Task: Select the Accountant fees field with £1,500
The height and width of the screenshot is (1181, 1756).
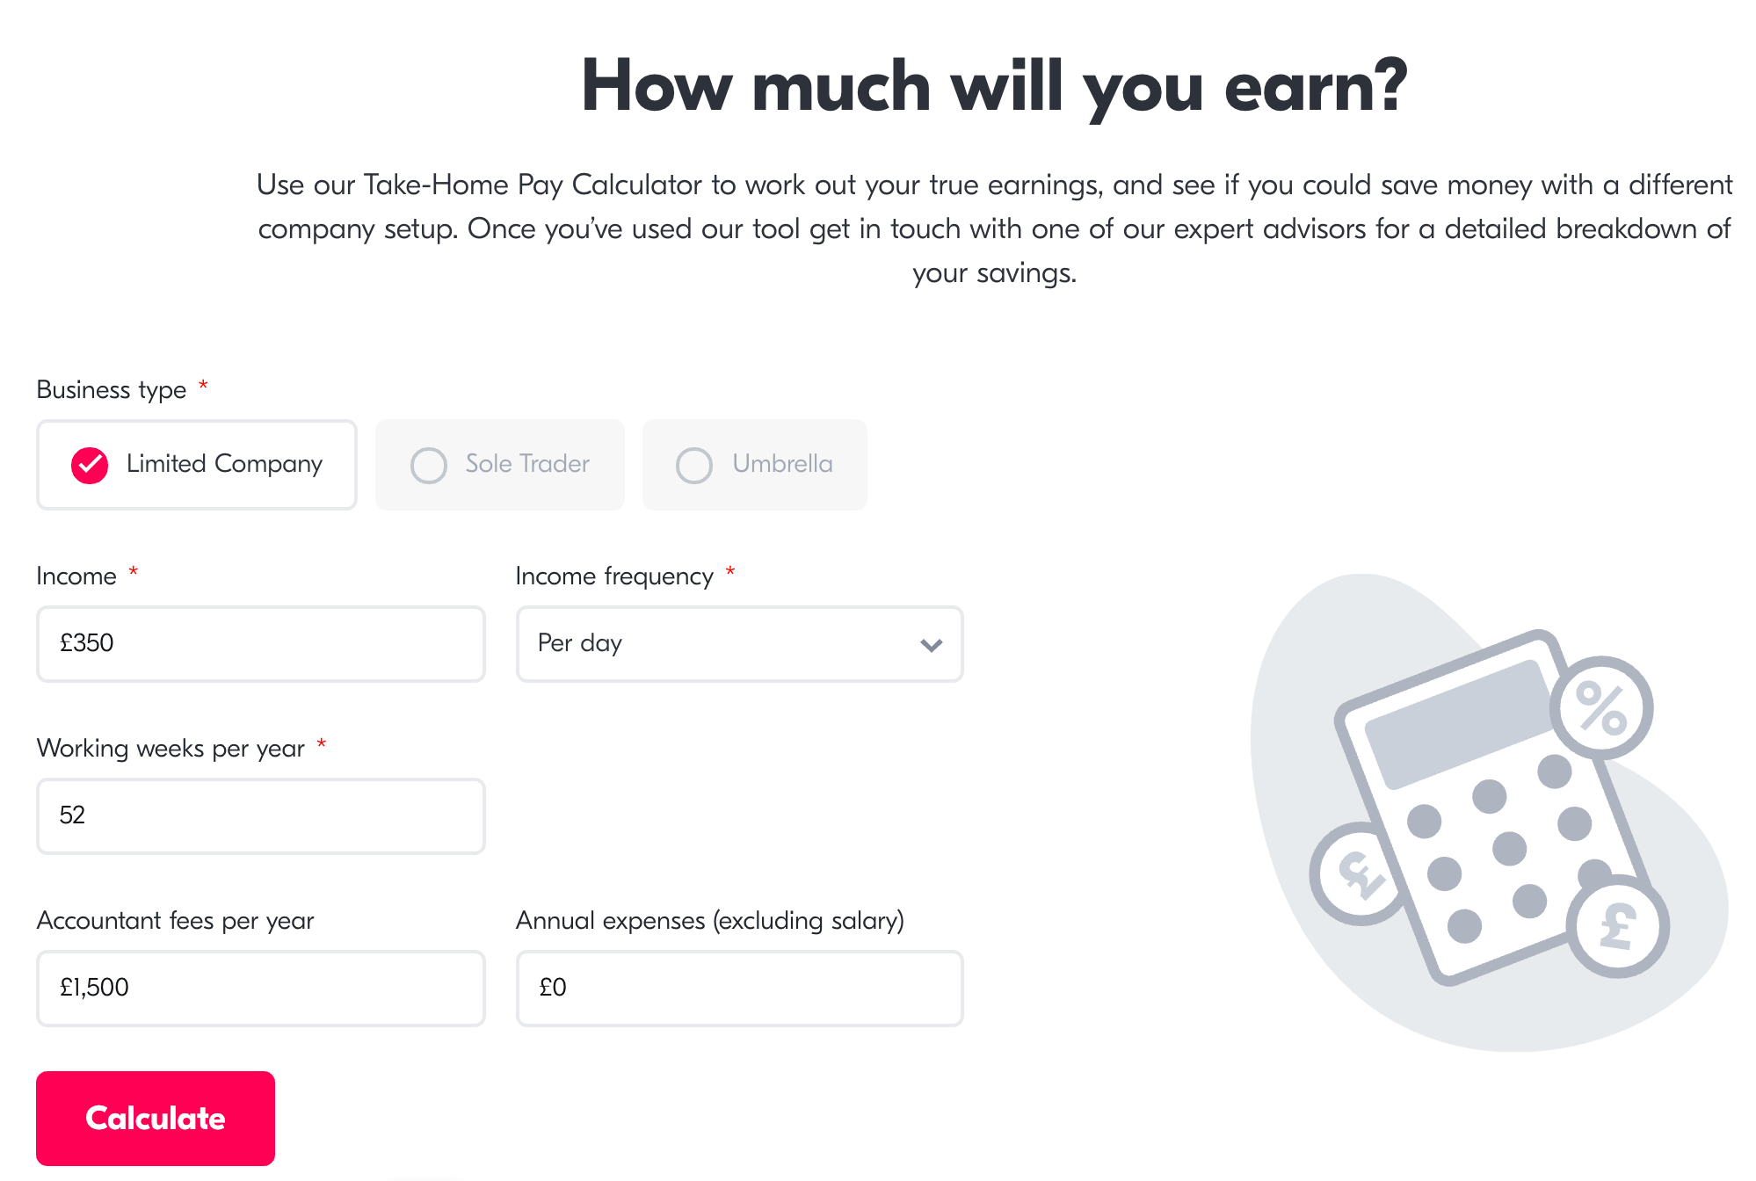Action: click(261, 989)
